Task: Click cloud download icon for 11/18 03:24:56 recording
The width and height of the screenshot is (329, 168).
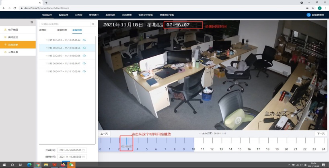Action: (x=84, y=56)
